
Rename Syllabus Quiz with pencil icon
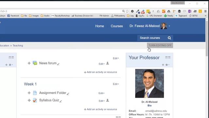tap(60, 101)
